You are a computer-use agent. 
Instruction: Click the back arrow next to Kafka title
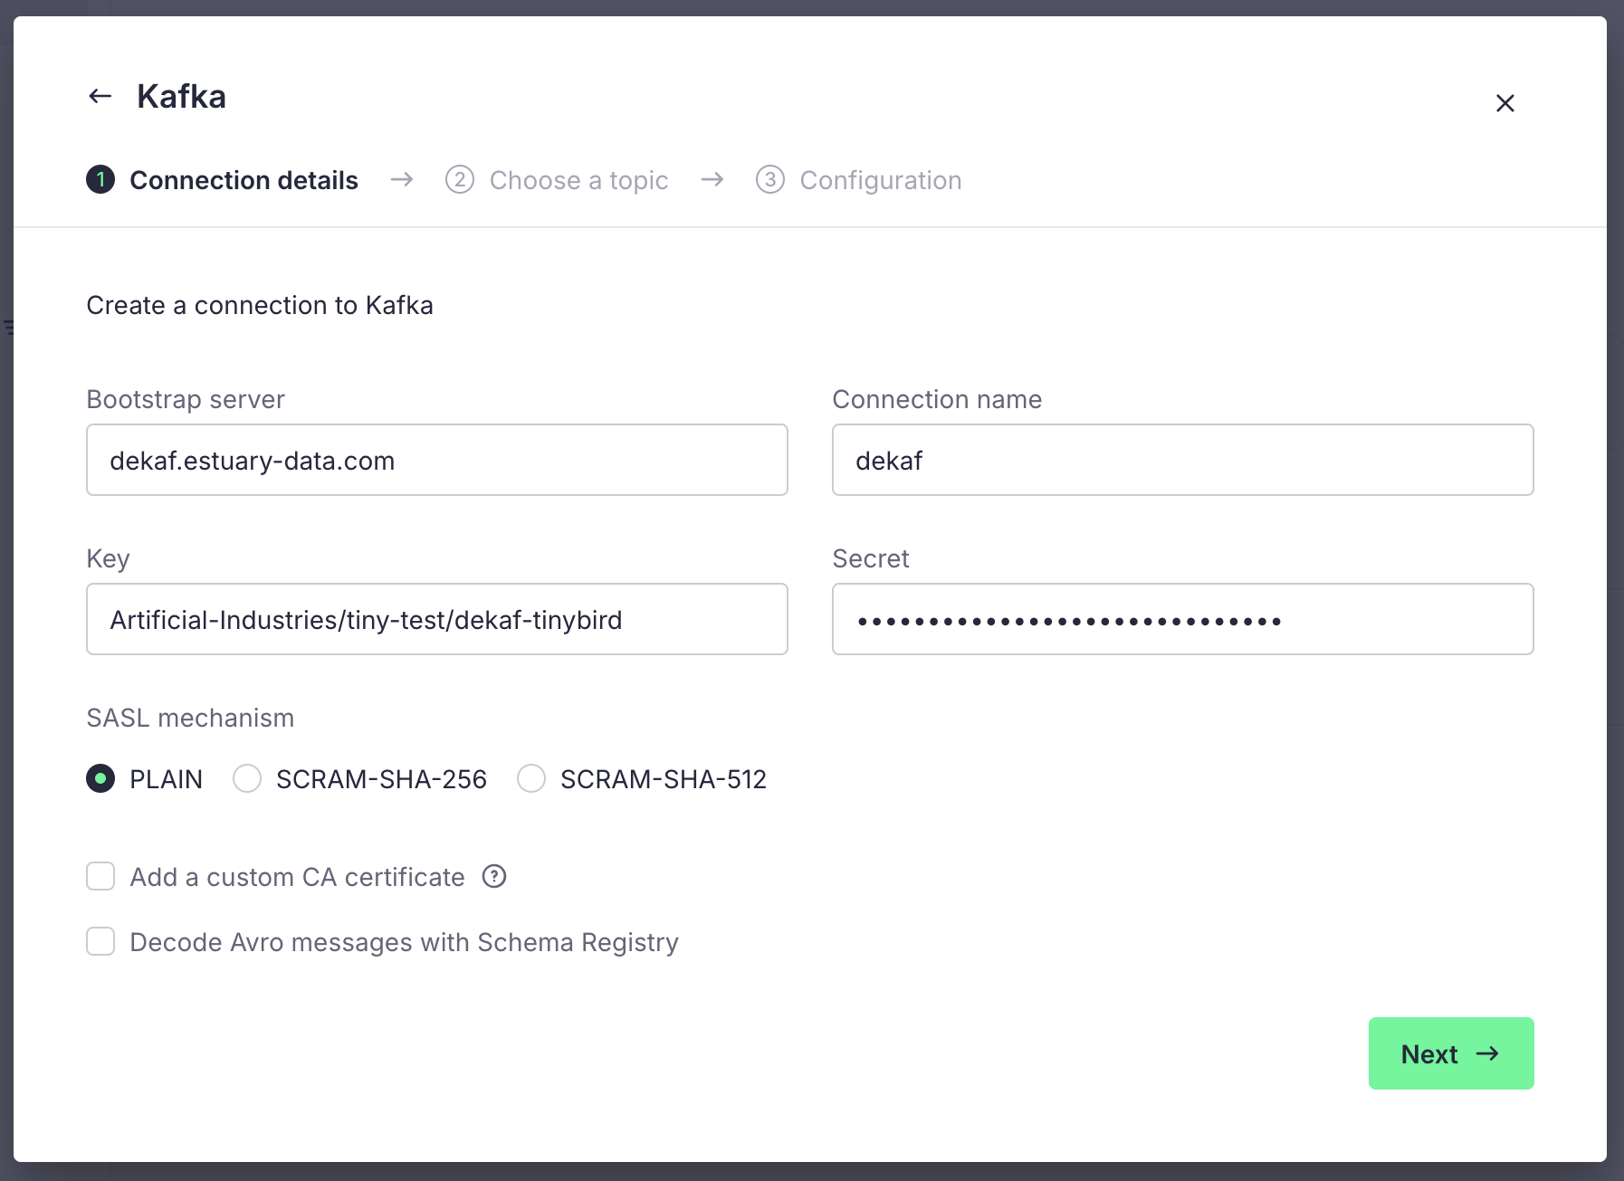click(x=100, y=95)
